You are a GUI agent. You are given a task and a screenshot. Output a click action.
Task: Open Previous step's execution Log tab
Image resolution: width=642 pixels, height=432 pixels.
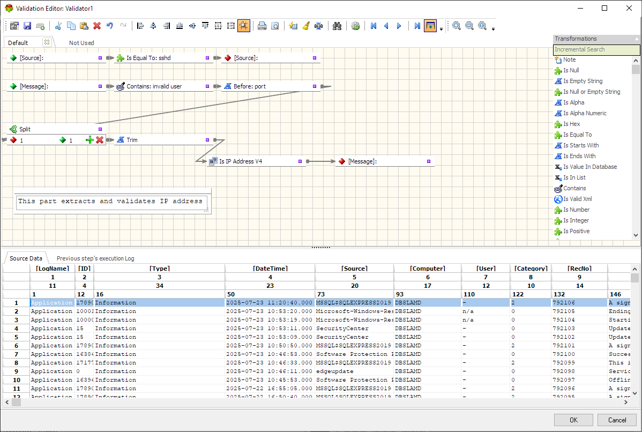[x=95, y=258]
